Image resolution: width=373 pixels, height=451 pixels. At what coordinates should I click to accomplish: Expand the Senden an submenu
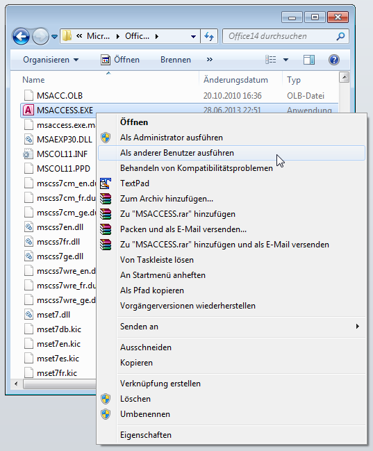pyautogui.click(x=231, y=327)
